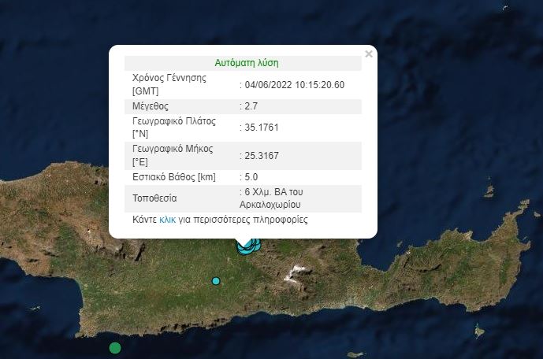Screen dimensions: 543x359
Task: Click the latitude value 35.1761
Action: (x=262, y=128)
